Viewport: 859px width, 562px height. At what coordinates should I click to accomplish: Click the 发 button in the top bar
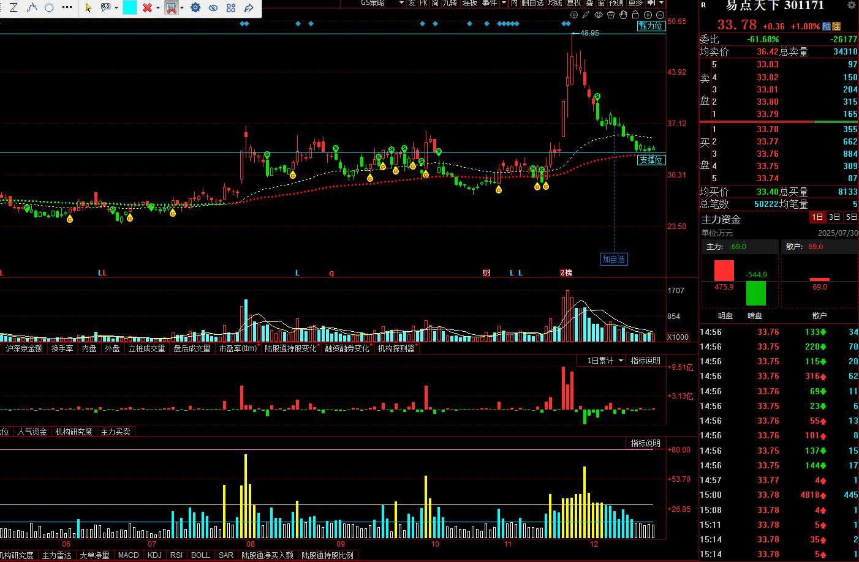click(x=412, y=3)
